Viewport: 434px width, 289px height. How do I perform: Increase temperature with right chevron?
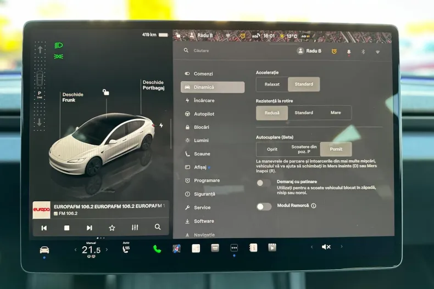[x=107, y=250]
